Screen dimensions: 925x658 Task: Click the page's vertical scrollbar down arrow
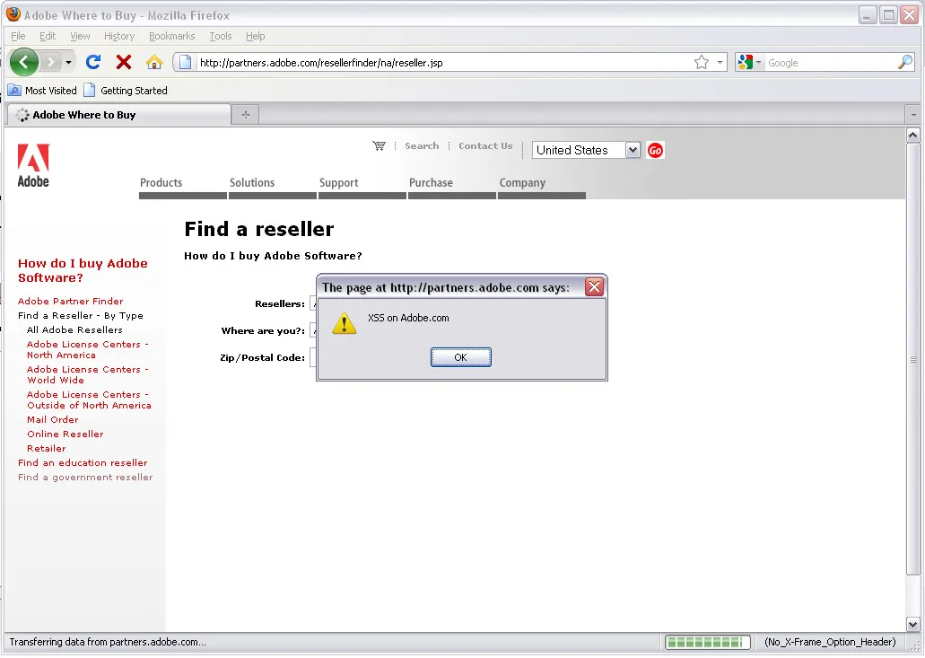912,625
